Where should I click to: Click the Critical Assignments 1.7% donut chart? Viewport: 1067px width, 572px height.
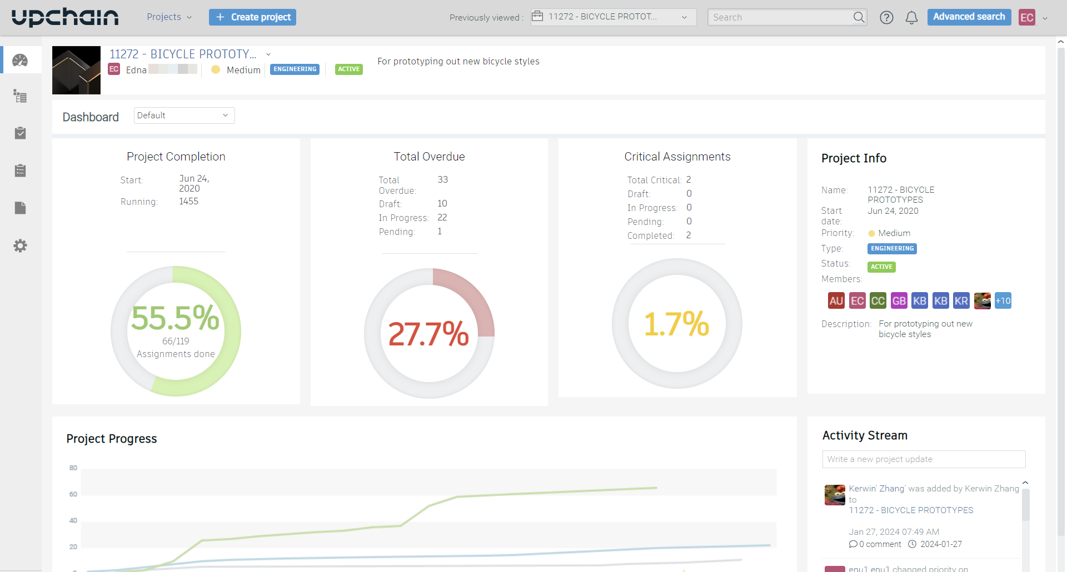pyautogui.click(x=677, y=323)
